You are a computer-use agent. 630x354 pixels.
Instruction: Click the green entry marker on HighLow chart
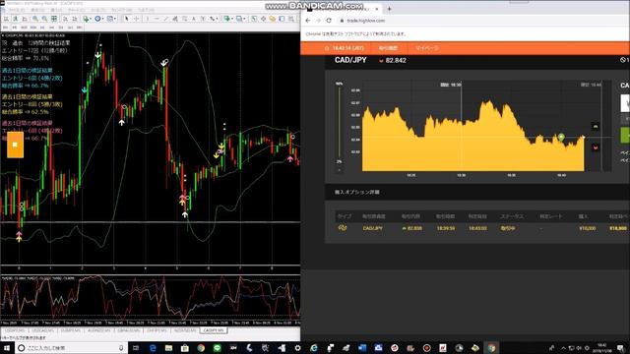[x=561, y=138]
